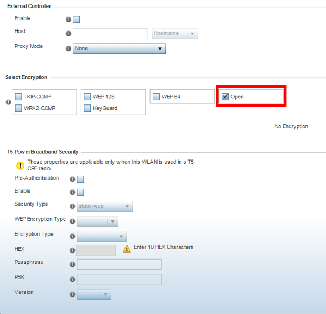The height and width of the screenshot is (314, 326).
Task: Tick the WEP 128 checkbox
Action: click(87, 97)
